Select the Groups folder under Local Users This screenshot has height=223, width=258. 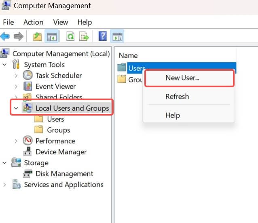[58, 130]
